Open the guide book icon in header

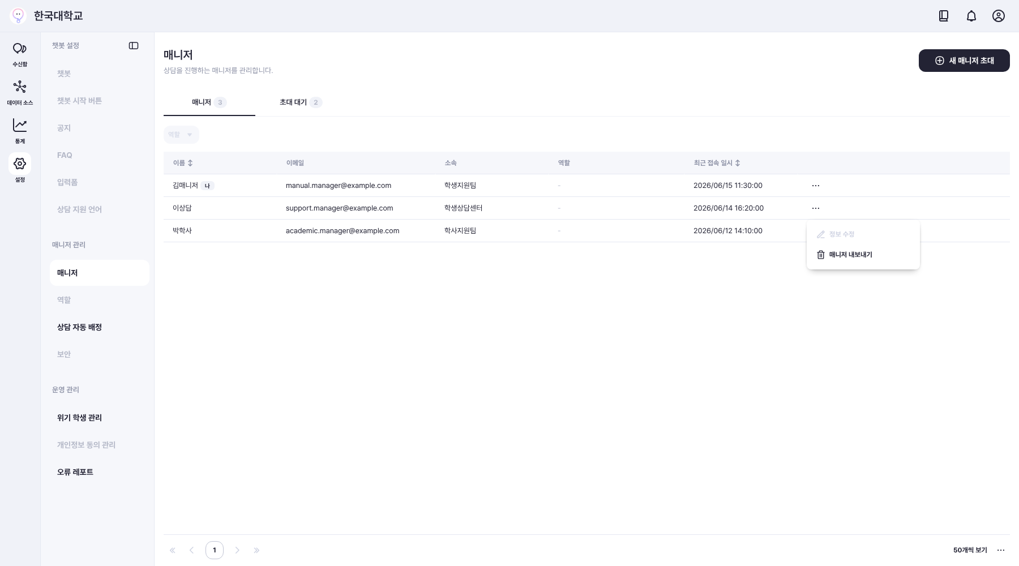pos(944,16)
